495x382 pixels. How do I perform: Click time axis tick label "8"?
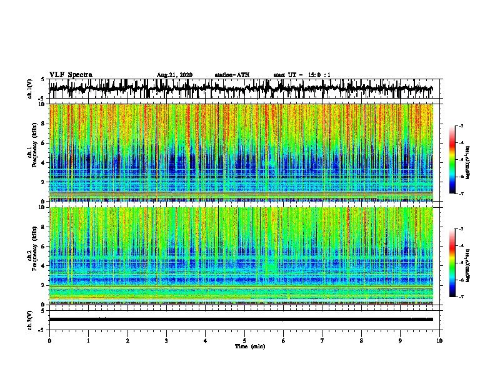click(x=361, y=340)
